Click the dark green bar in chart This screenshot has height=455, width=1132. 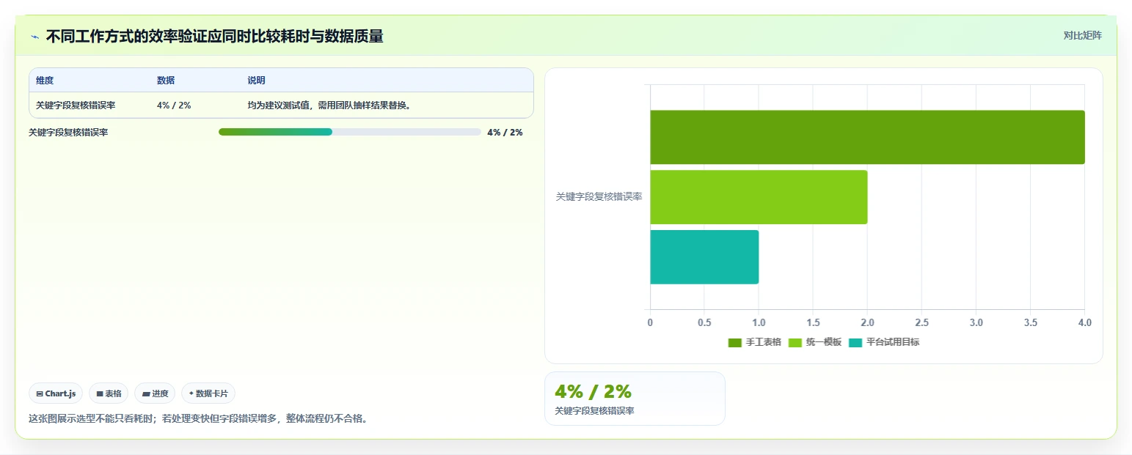click(x=867, y=137)
